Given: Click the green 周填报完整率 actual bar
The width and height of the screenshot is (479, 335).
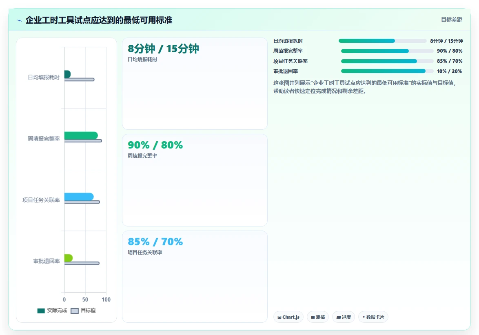Looking at the screenshot, I should (81, 135).
